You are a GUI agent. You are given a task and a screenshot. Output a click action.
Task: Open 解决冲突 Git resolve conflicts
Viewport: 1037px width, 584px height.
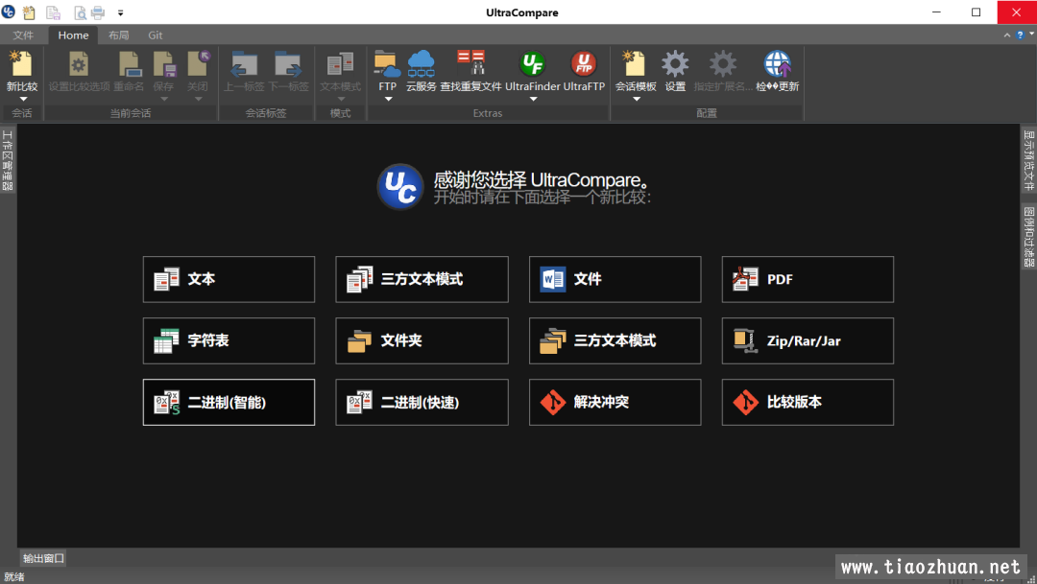615,403
